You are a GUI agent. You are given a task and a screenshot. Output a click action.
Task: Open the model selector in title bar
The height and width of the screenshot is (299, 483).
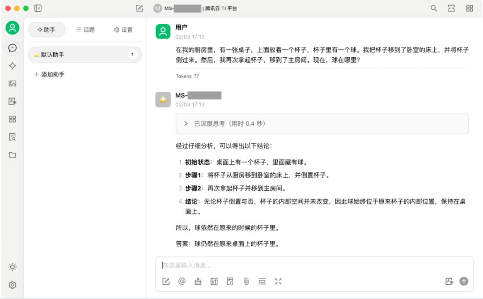195,9
